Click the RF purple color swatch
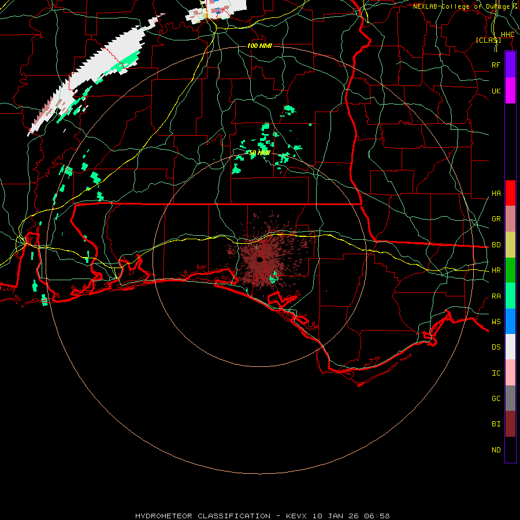Screen dimensions: 520x520 [x=510, y=65]
